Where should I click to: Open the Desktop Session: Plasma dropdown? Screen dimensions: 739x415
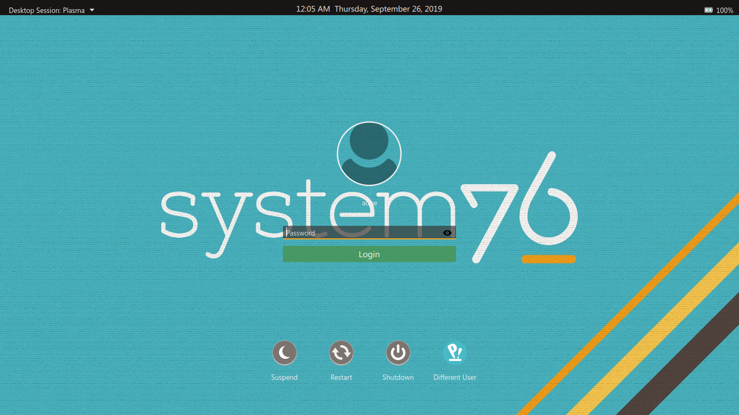(51, 10)
